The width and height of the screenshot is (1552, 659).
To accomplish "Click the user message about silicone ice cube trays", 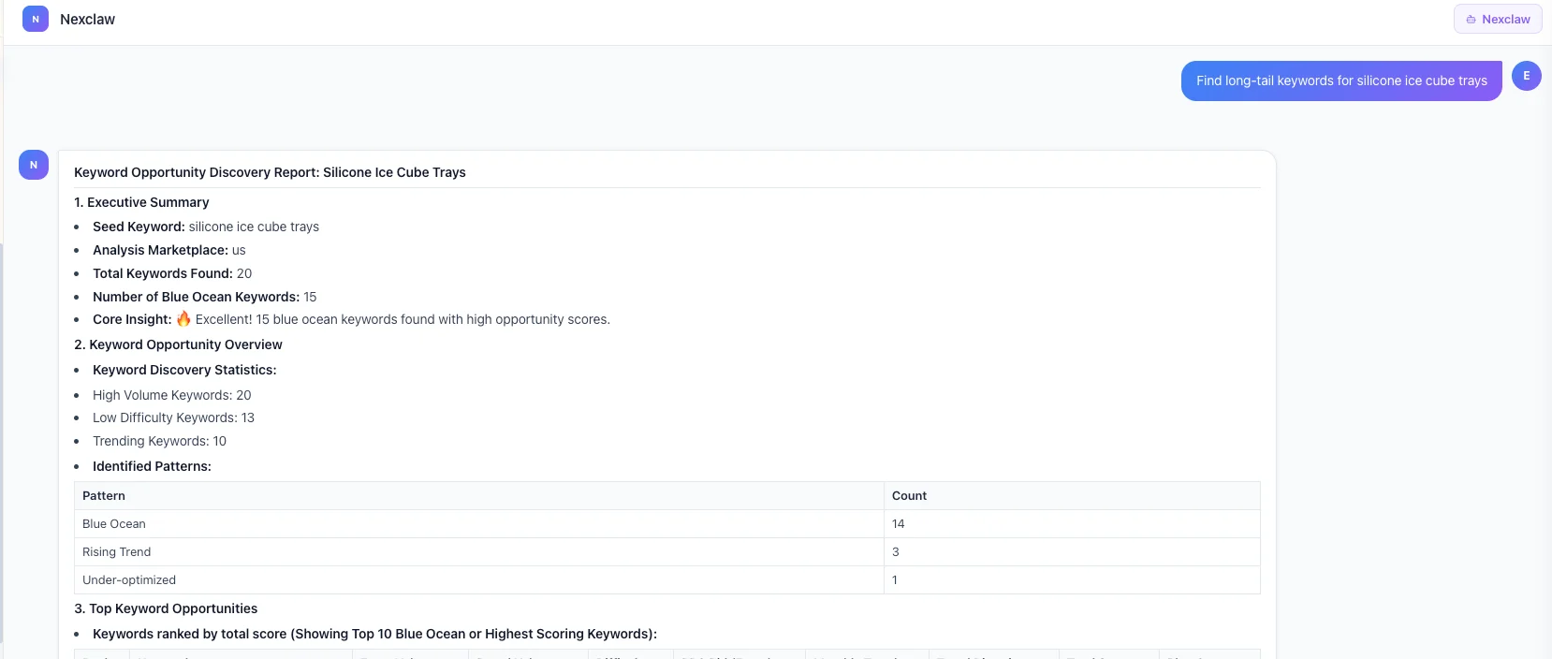I will click(x=1341, y=81).
